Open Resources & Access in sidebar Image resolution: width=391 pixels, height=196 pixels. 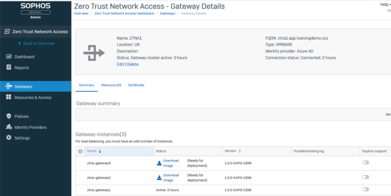coord(33,98)
